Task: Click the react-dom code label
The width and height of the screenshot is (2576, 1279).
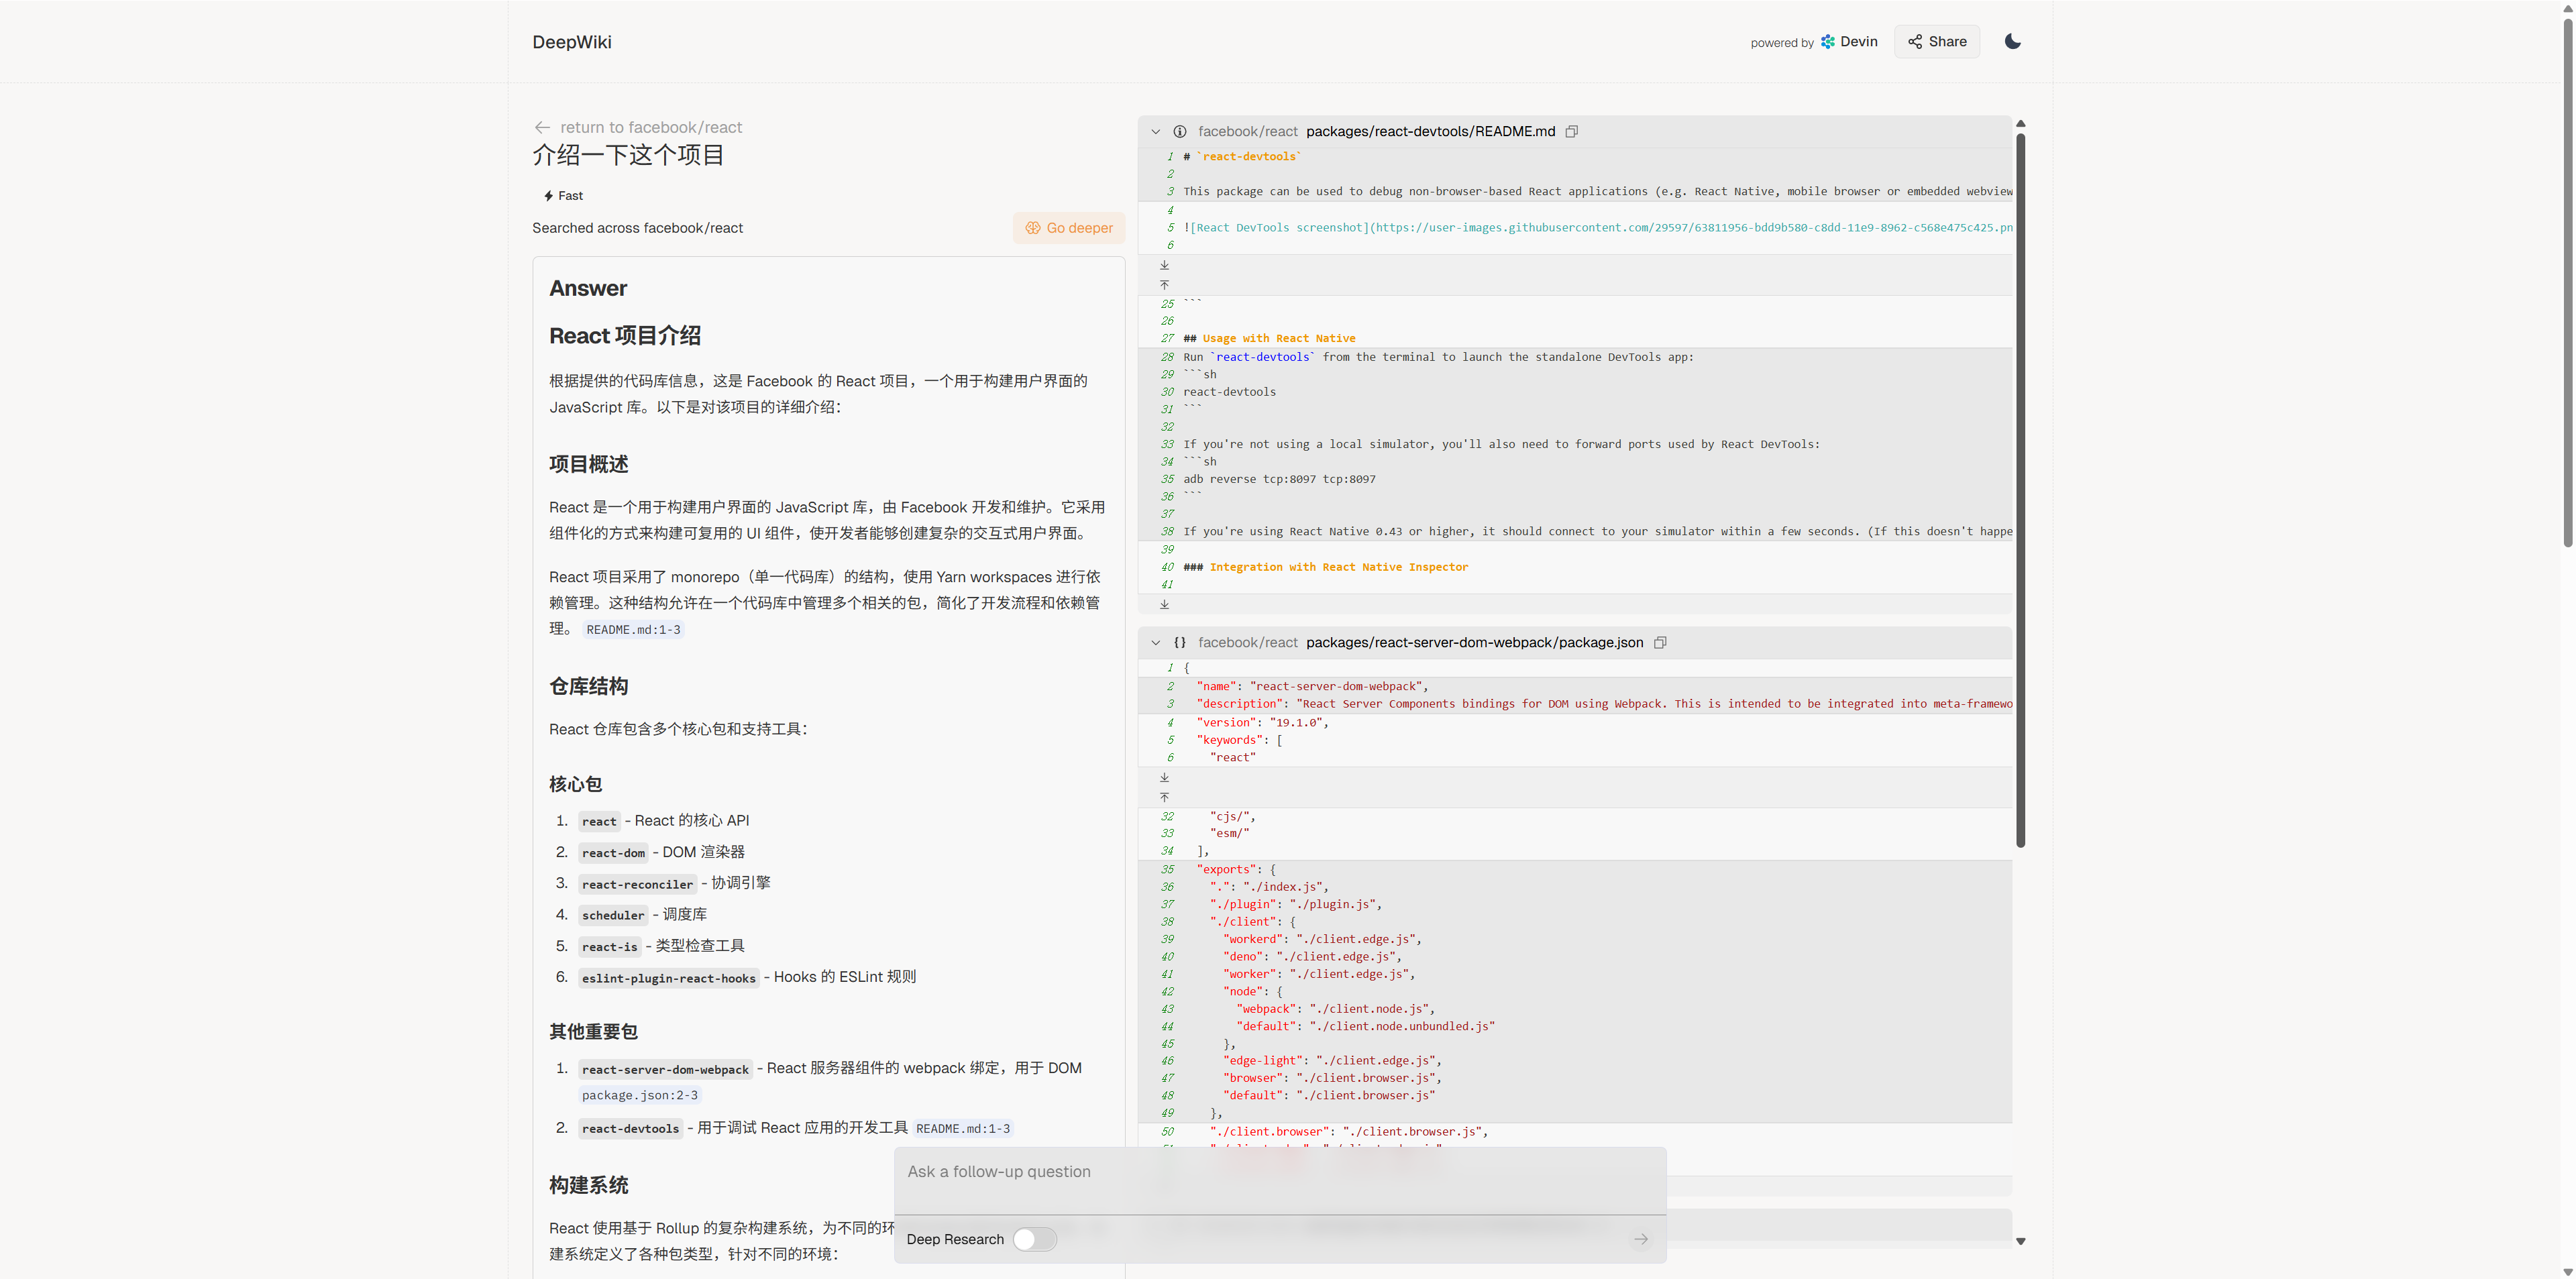Action: pos(613,853)
